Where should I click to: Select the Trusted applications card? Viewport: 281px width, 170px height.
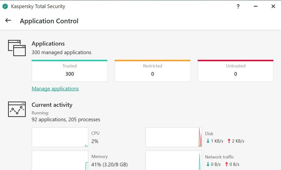(69, 70)
